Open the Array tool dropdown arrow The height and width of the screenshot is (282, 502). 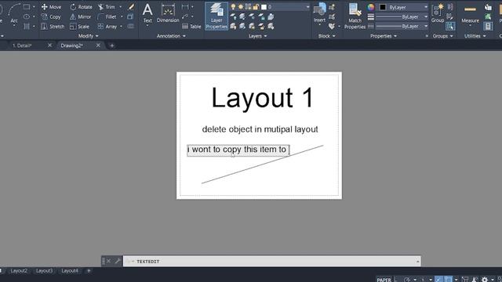tap(121, 27)
